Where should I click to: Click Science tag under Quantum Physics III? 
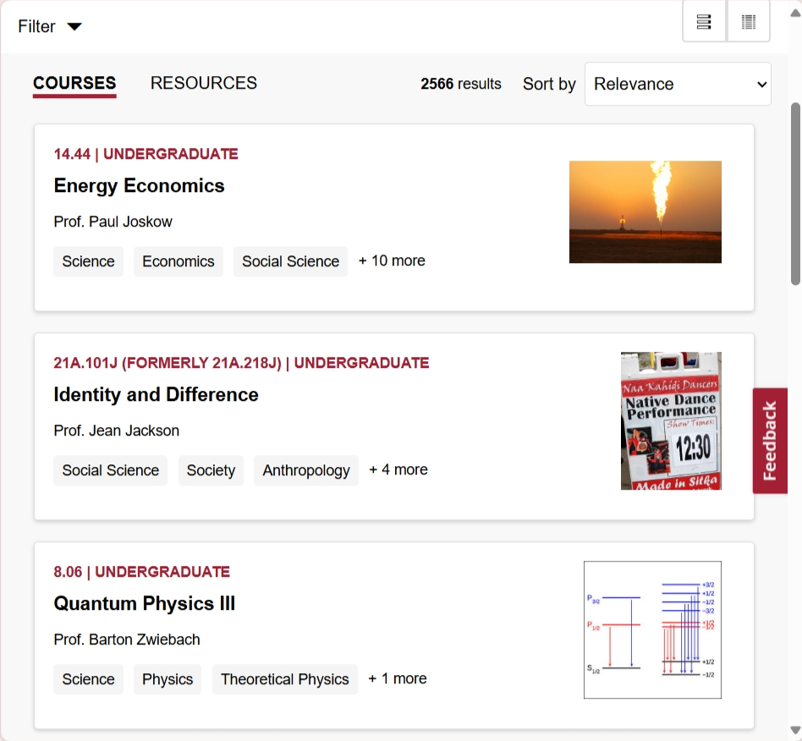(89, 679)
